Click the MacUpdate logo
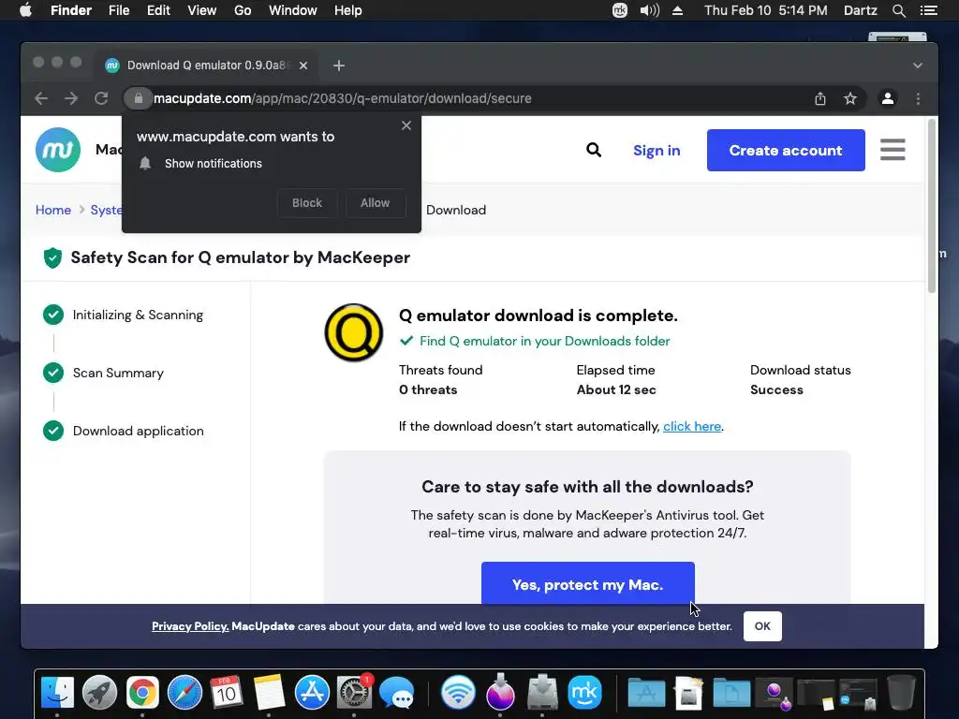This screenshot has height=719, width=959. tap(58, 150)
